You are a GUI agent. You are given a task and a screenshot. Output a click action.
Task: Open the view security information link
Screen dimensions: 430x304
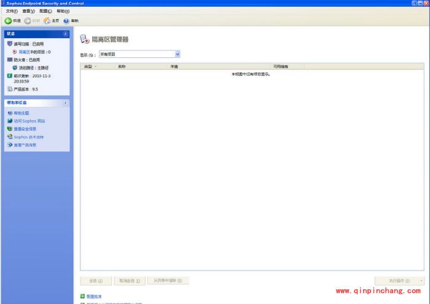25,129
